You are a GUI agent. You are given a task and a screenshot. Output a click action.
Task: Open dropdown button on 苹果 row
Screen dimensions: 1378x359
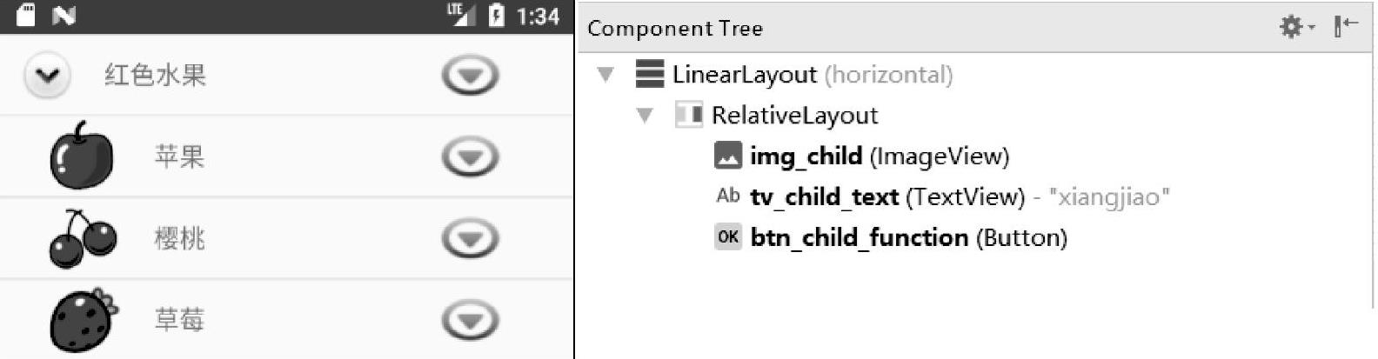pos(470,157)
